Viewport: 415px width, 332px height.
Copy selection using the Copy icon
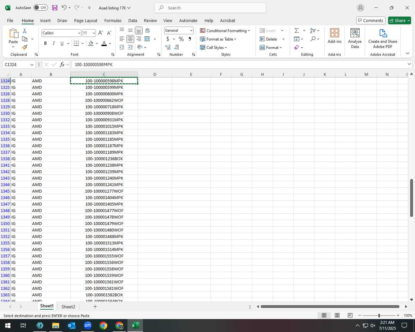click(x=25, y=39)
